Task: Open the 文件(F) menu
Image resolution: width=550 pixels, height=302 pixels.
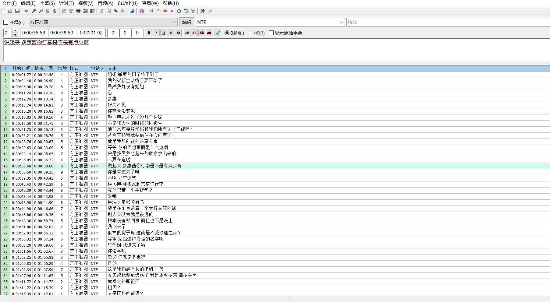Action: (9, 3)
